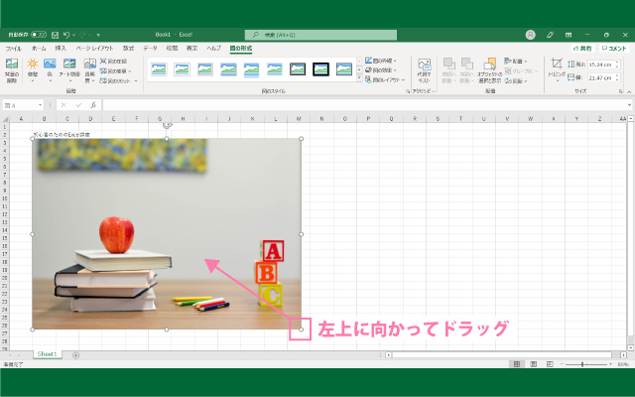Open the Artistic Effects (アート効果) menu
635x397 pixels.
(x=69, y=70)
